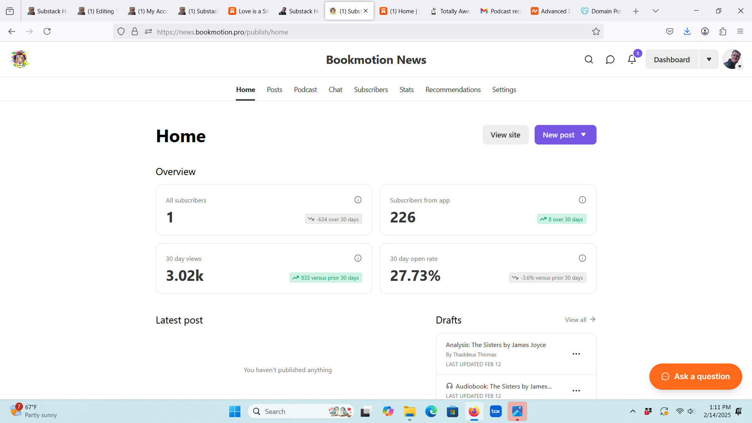Viewport: 752px width, 423px height.
Task: Click the Bookmotion lion logo
Action: [x=20, y=59]
